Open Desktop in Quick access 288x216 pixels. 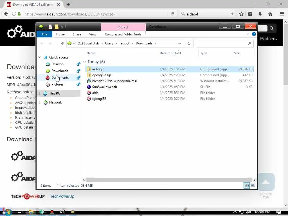[57, 64]
